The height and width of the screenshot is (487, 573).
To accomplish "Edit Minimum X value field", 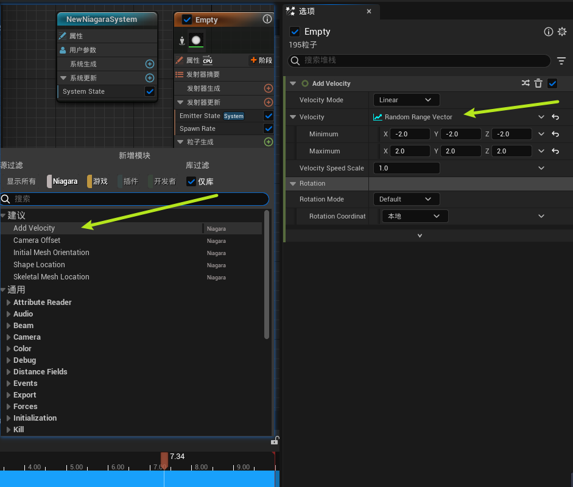I will click(410, 134).
